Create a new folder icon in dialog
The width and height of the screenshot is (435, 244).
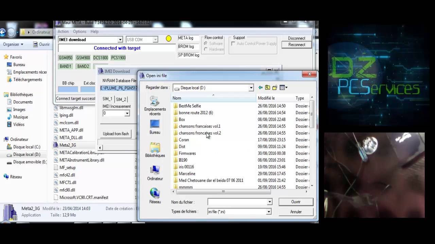tap(275, 87)
